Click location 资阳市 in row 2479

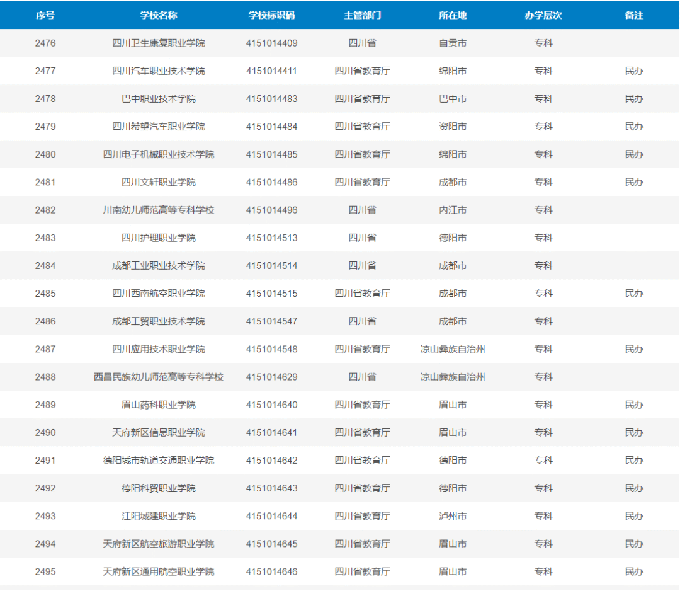click(453, 127)
